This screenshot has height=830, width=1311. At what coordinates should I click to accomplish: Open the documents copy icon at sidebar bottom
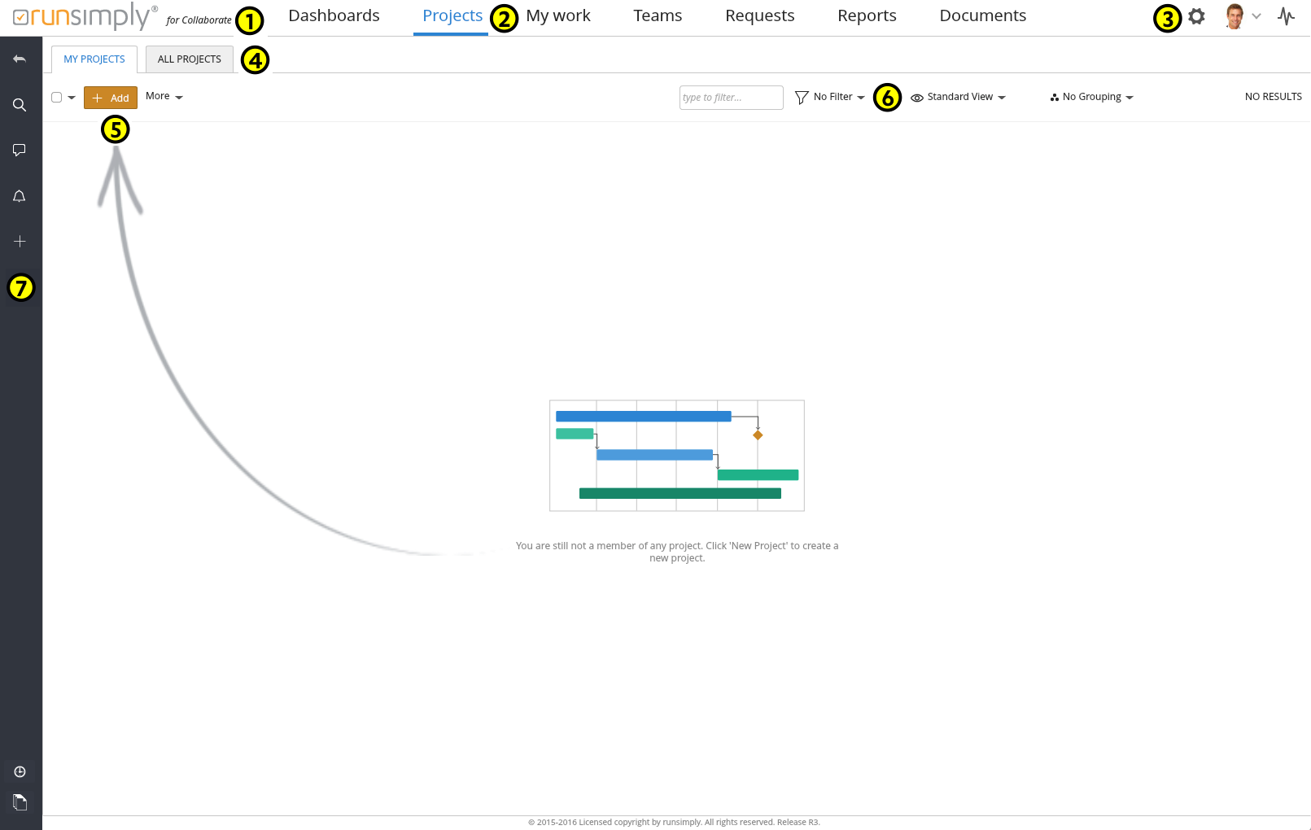[20, 802]
